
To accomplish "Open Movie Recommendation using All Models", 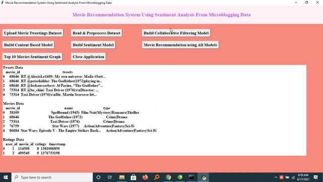I will [x=181, y=45].
